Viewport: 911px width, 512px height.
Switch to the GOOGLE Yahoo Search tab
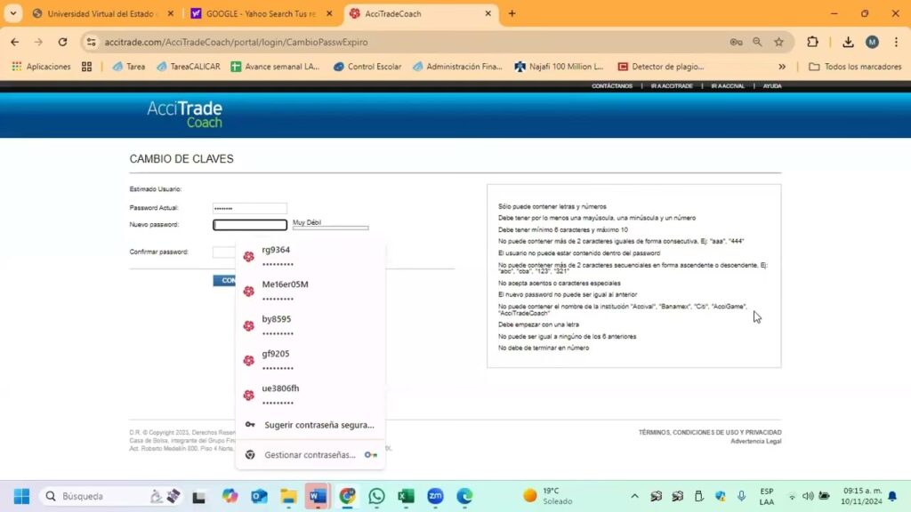pos(262,14)
